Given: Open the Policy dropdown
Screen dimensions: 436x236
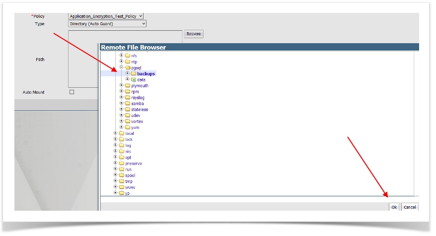Looking at the screenshot, I should coord(105,16).
